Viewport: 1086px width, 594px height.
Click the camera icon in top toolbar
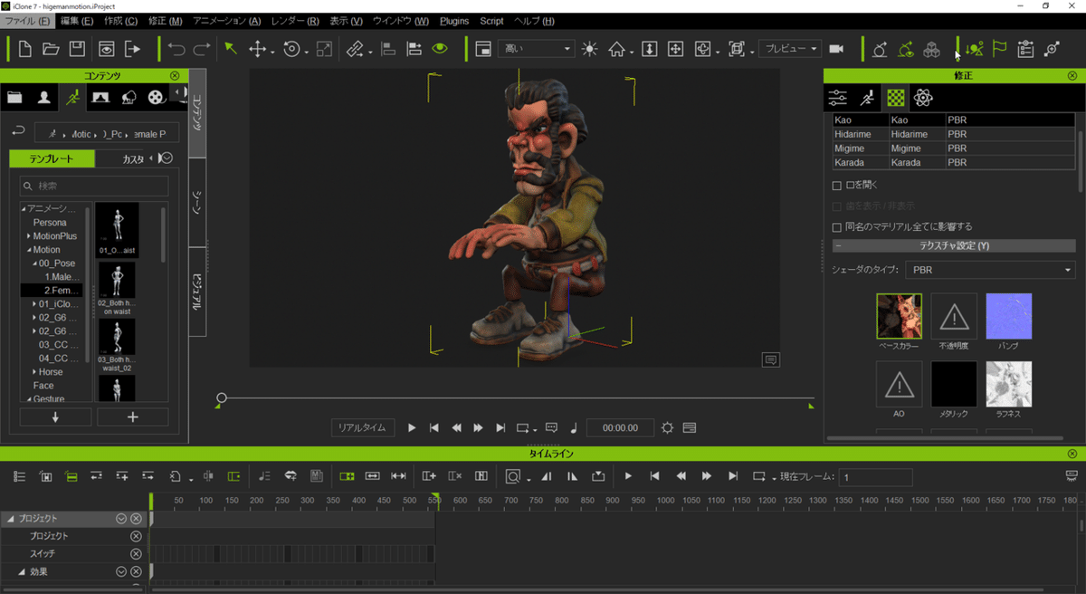(836, 49)
